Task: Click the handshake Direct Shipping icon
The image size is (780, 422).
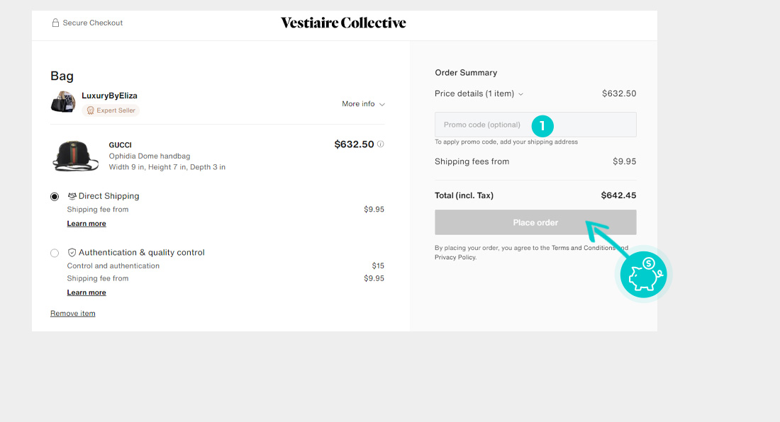Action: 72,196
